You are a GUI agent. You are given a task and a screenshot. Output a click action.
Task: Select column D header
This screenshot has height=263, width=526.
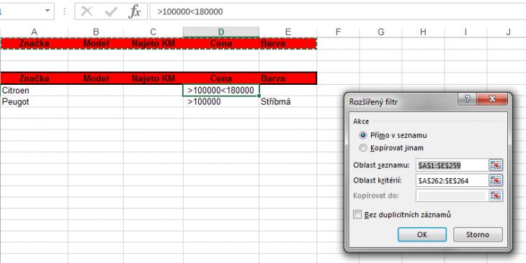[x=221, y=32]
